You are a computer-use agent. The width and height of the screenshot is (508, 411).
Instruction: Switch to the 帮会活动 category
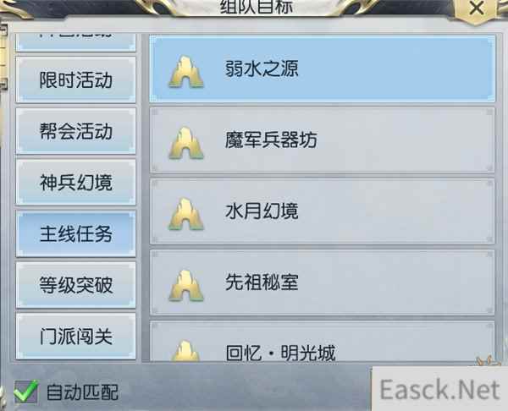(76, 131)
